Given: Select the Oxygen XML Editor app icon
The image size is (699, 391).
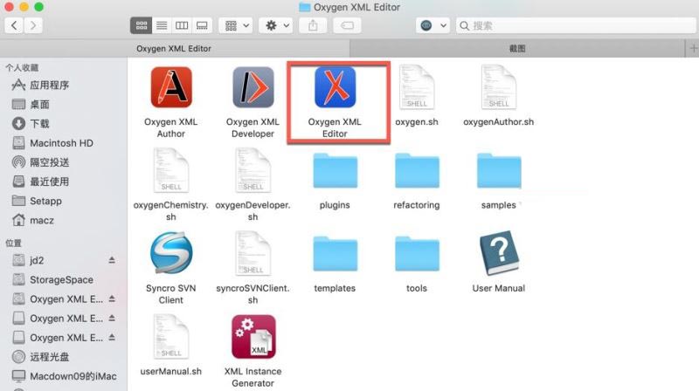Looking at the screenshot, I should click(336, 87).
